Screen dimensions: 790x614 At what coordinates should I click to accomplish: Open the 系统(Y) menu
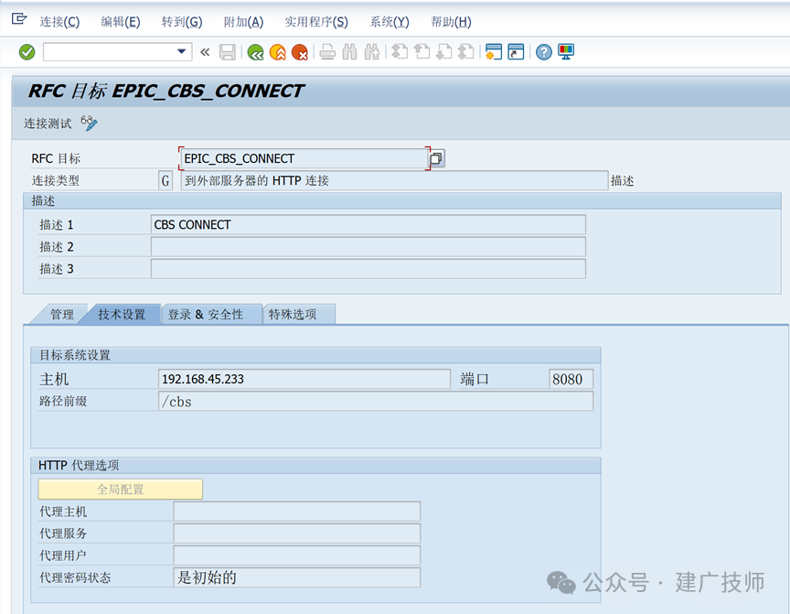click(x=390, y=22)
